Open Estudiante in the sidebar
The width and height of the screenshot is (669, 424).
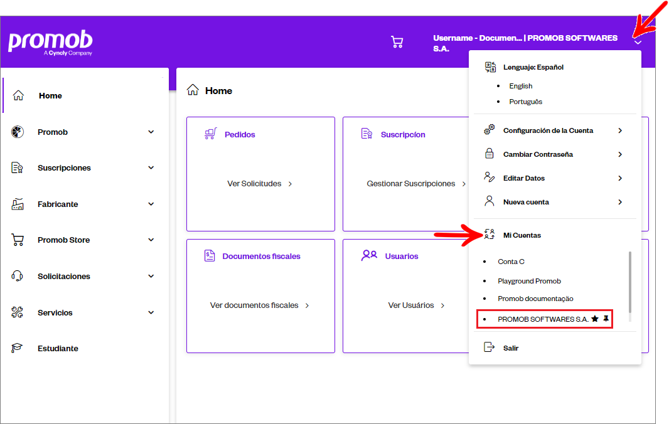(58, 349)
